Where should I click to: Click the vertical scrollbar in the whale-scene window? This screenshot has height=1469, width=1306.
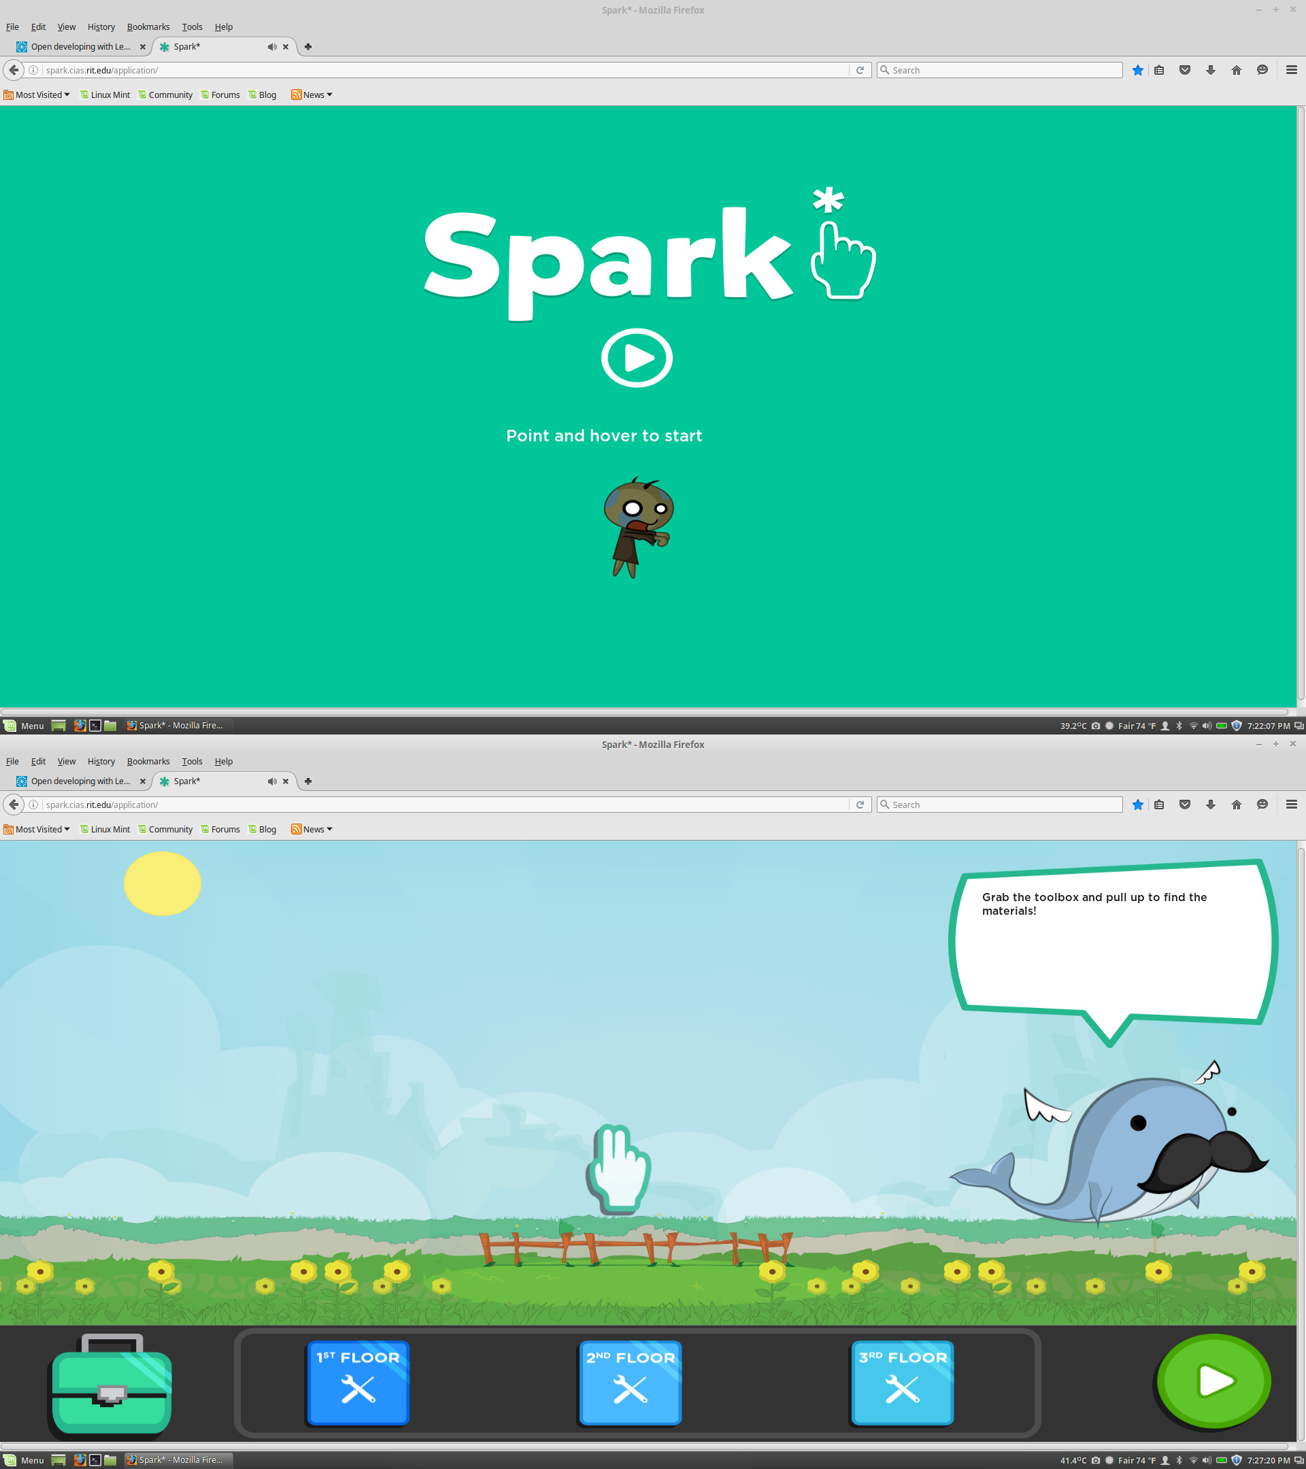(1301, 1143)
